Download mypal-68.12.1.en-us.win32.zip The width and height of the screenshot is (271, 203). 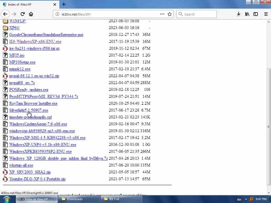click(x=34, y=76)
